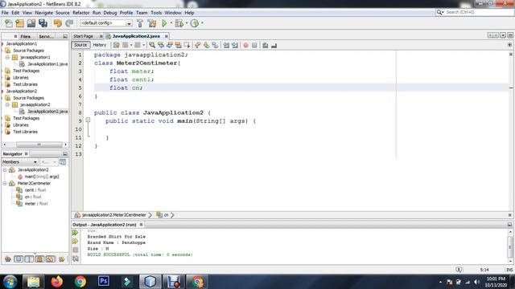The image size is (515, 289).
Task: Click the Save All toolbar icon
Action: click(x=43, y=23)
